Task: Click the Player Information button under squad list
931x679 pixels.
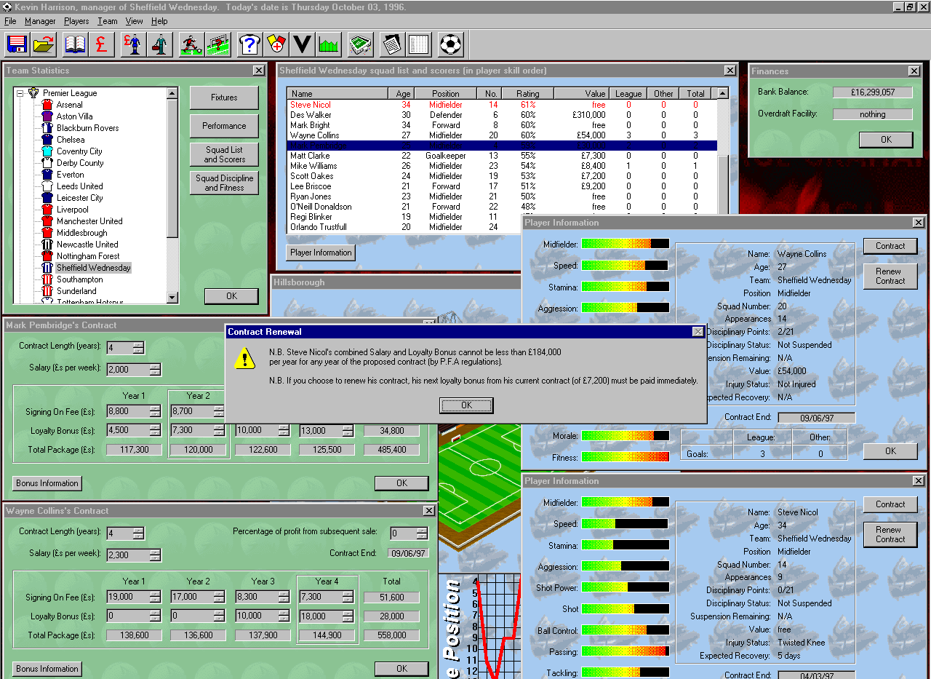Action: (x=321, y=253)
